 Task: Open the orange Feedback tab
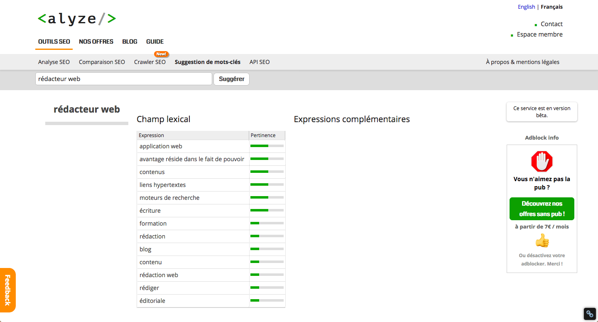(x=7, y=290)
